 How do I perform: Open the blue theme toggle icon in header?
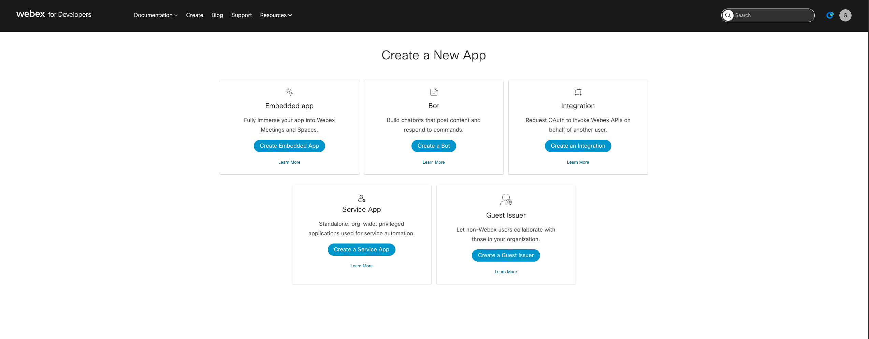[830, 15]
